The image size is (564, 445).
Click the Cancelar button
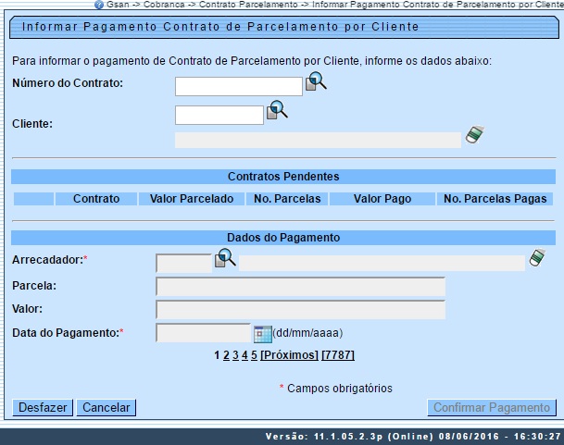pyautogui.click(x=107, y=408)
